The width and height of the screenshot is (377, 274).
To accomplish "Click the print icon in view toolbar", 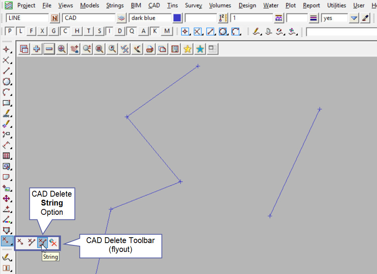I will click(150, 49).
